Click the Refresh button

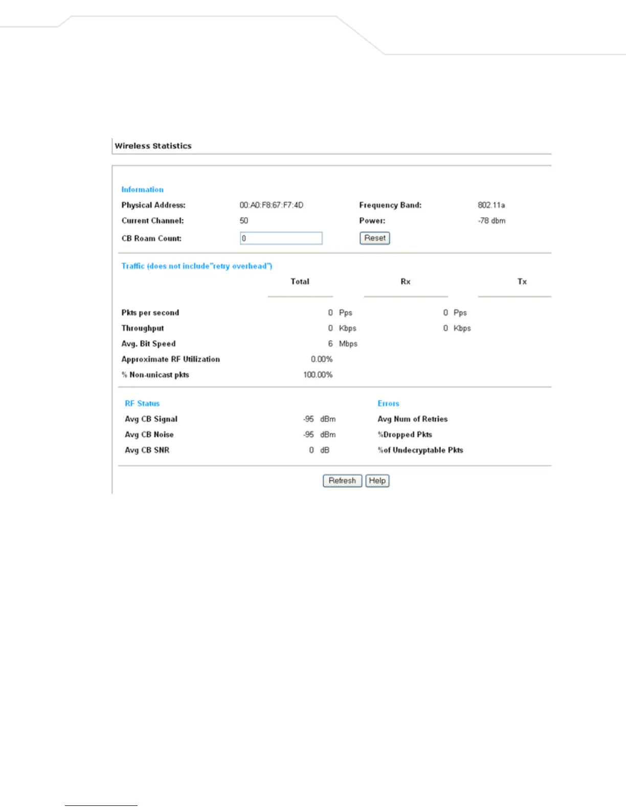click(342, 481)
